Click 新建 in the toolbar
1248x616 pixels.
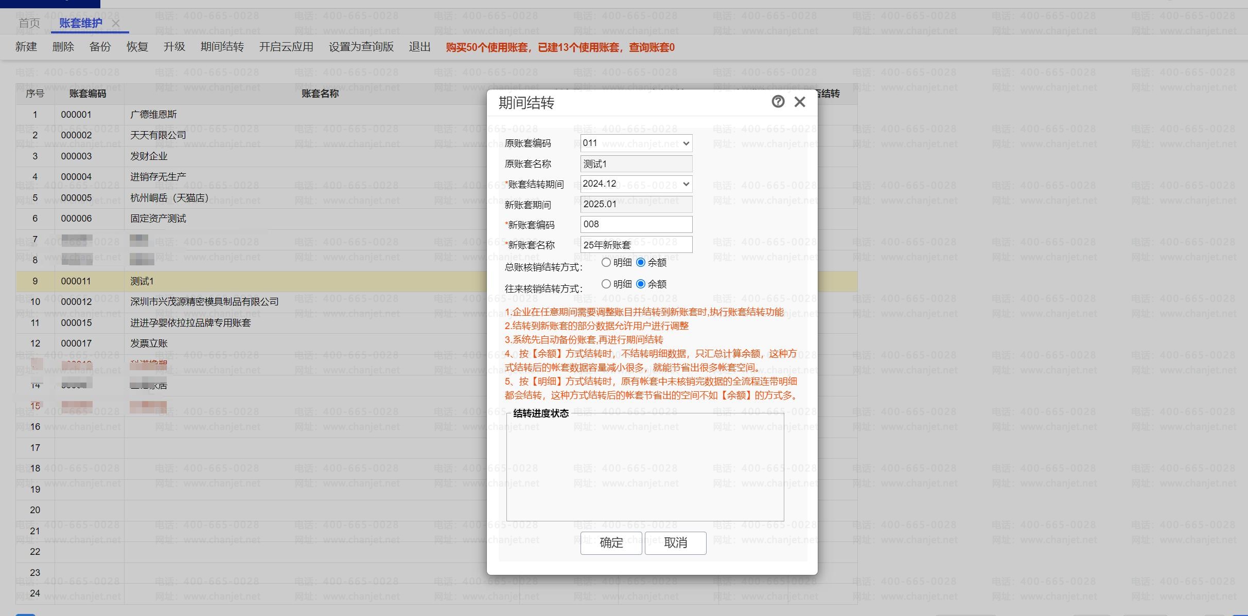[26, 47]
